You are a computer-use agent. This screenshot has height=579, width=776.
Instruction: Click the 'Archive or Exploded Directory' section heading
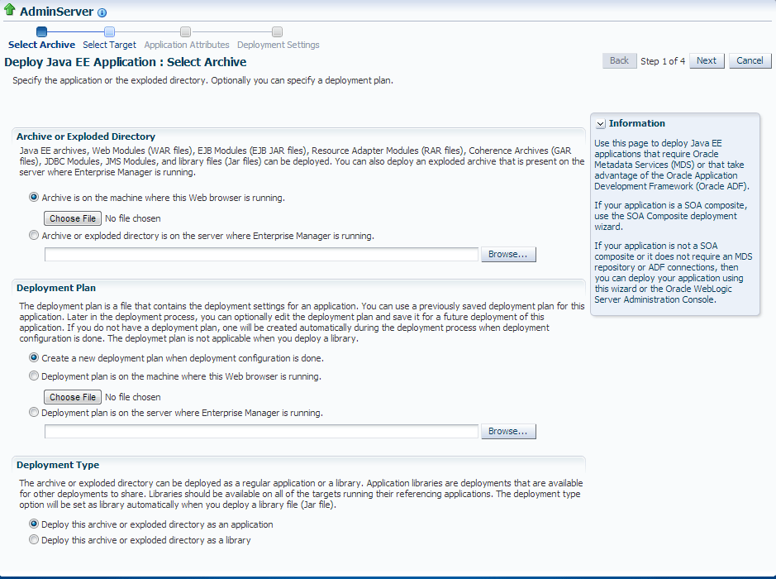coord(86,136)
